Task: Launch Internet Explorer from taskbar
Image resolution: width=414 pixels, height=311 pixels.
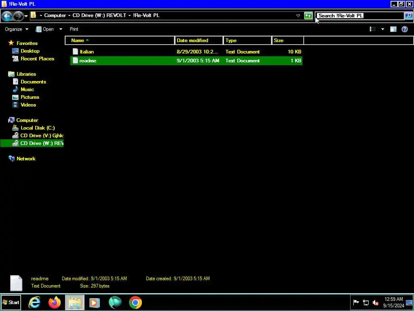Action: (x=34, y=302)
